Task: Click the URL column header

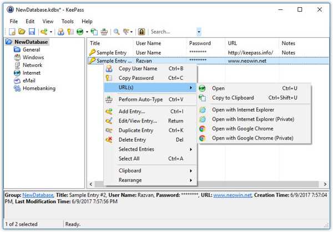Action: (251, 43)
